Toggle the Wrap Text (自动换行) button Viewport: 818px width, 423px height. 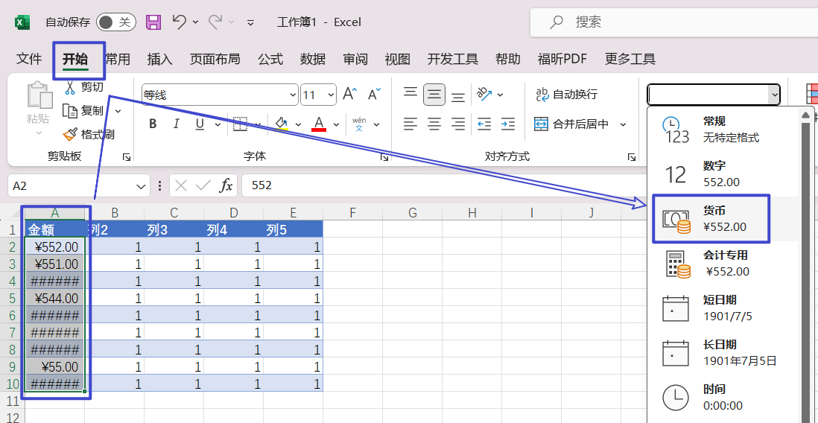[566, 95]
